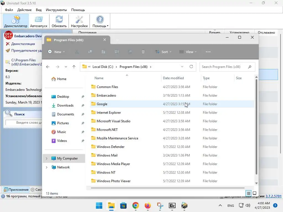Screen dimensions: 283x212
Task: Click the Rename icon in Explorer toolbar
Action: click(117, 52)
